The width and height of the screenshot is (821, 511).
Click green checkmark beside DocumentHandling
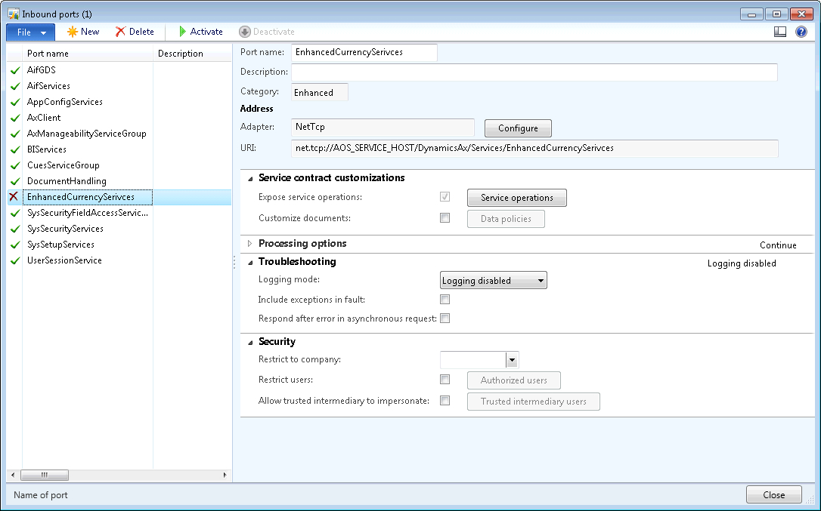[x=15, y=181]
